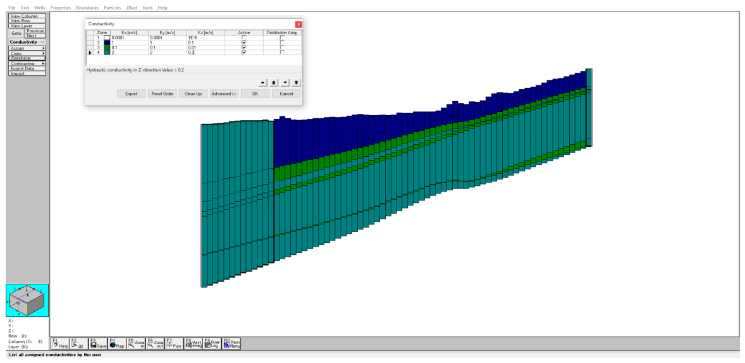Cancel the Conductivity dialog
Screen dimensions: 745x363
tap(286, 94)
